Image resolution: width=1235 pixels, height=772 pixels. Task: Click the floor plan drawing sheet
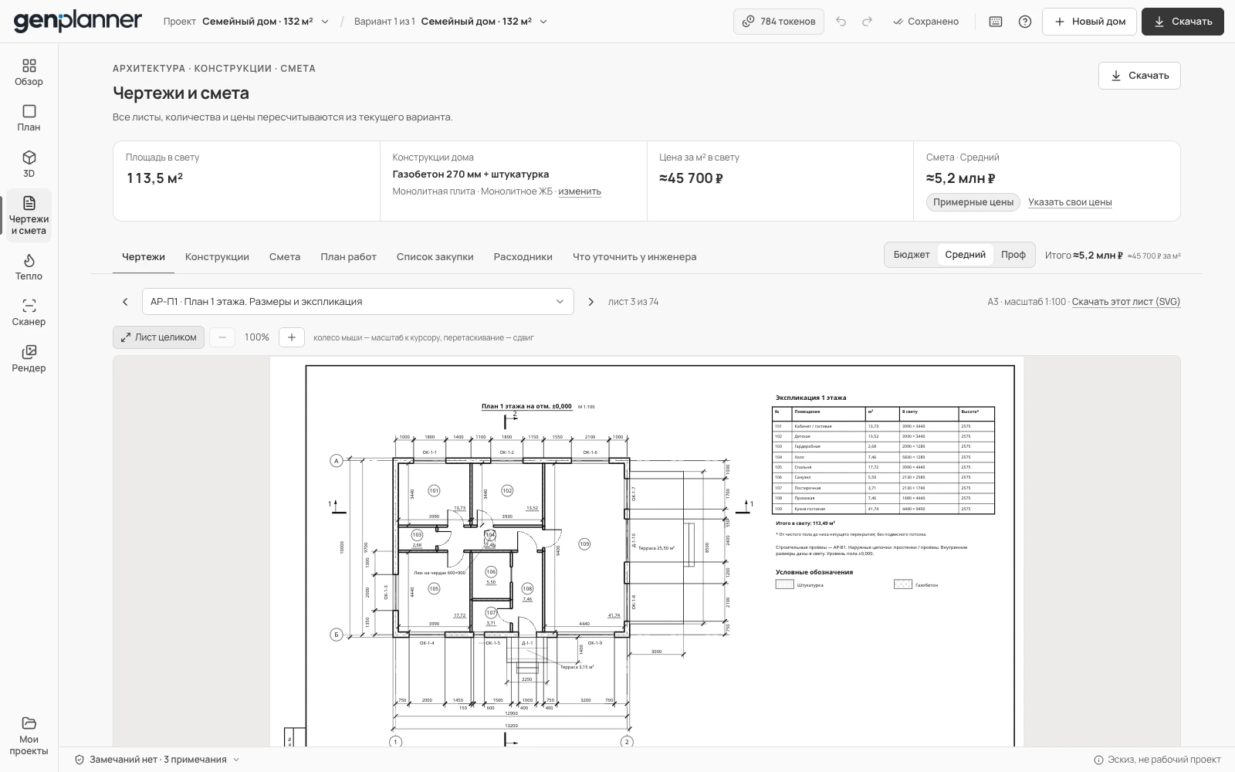point(647,551)
